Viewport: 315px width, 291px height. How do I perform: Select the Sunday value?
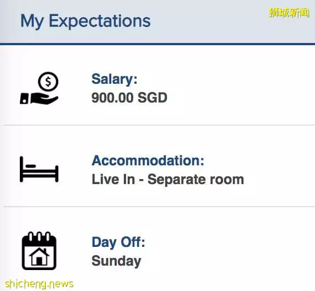click(116, 261)
